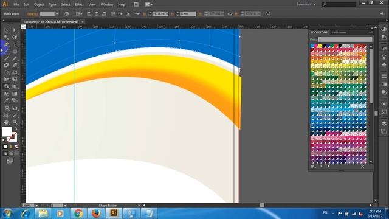
Task: Bring the white Fill box forward
Action: click(x=7, y=131)
